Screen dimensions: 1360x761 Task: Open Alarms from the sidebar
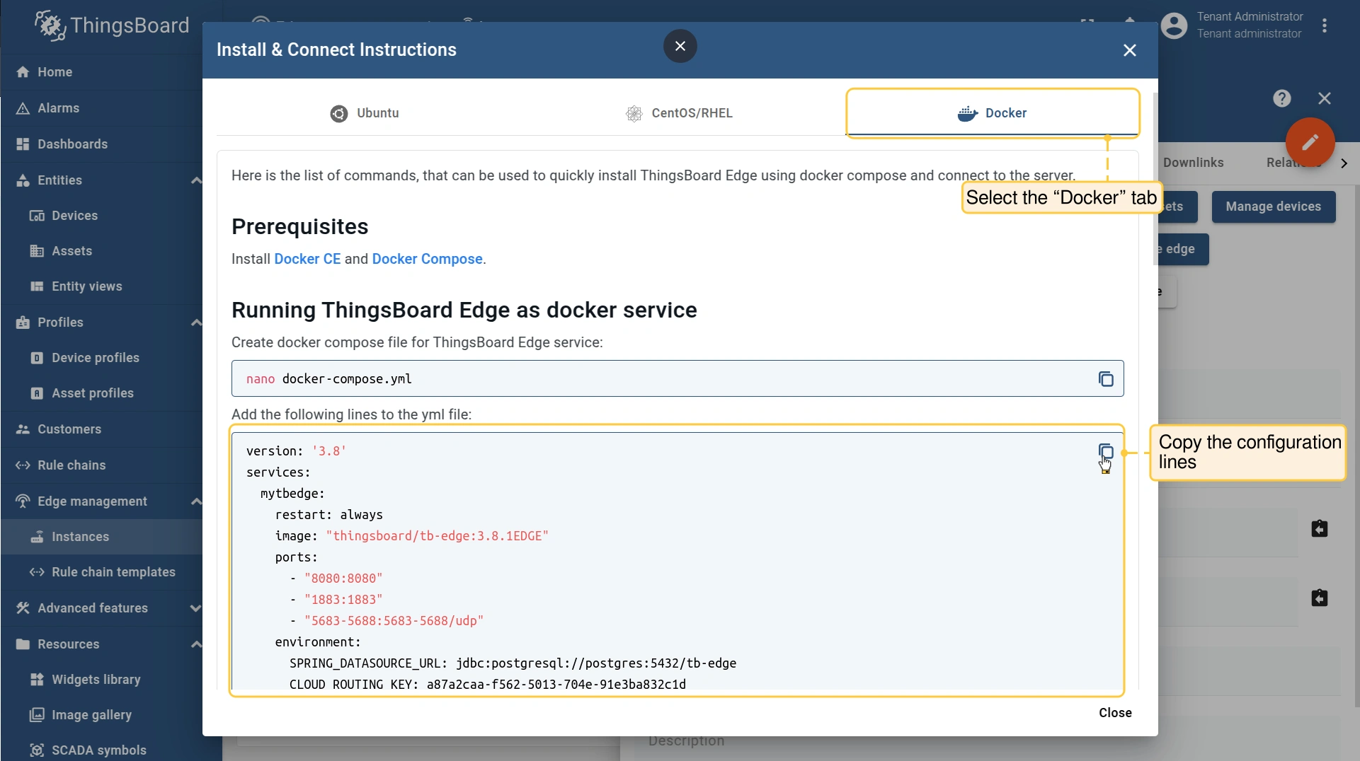(x=58, y=108)
